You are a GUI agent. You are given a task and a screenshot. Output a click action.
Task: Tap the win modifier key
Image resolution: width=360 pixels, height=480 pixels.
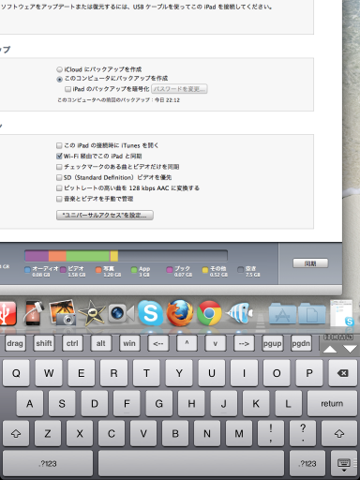point(129,343)
